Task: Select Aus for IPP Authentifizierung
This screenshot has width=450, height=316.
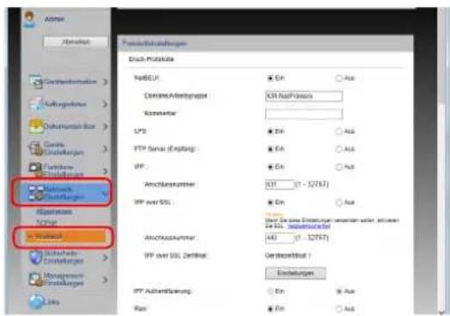Action: click(x=339, y=291)
